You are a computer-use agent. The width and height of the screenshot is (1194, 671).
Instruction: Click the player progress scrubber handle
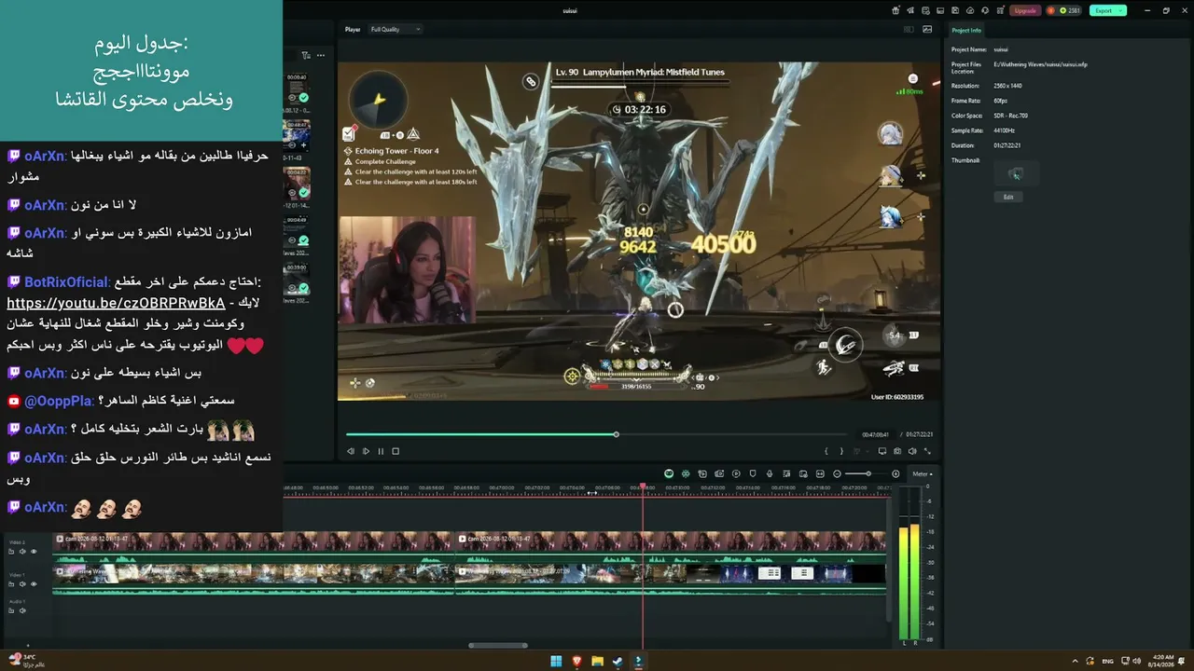click(616, 434)
